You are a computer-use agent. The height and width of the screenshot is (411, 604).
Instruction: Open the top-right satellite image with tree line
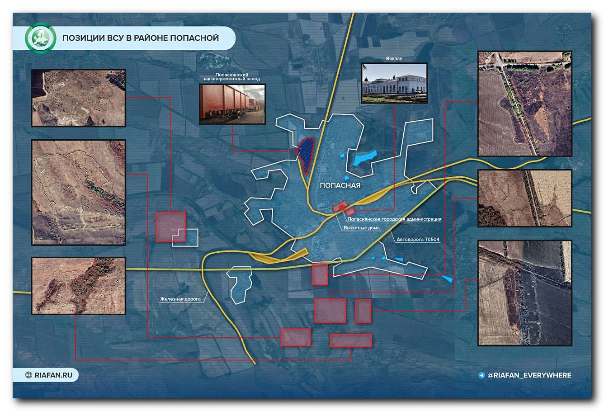pos(525,104)
